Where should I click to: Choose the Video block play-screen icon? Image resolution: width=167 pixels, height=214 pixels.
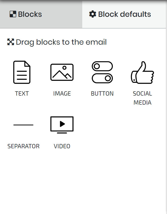click(x=62, y=125)
